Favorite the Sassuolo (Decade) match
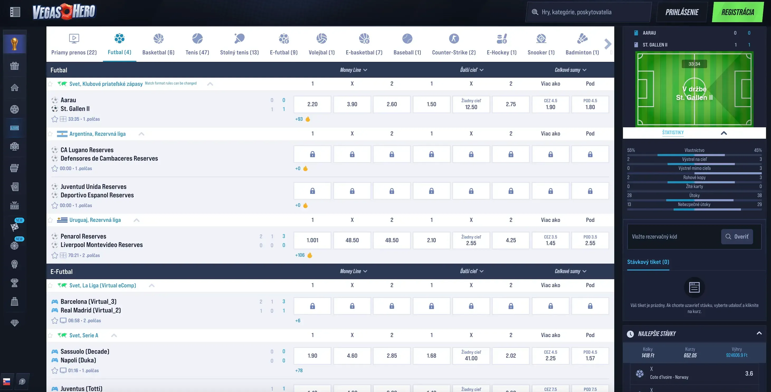The width and height of the screenshot is (771, 392). (55, 370)
